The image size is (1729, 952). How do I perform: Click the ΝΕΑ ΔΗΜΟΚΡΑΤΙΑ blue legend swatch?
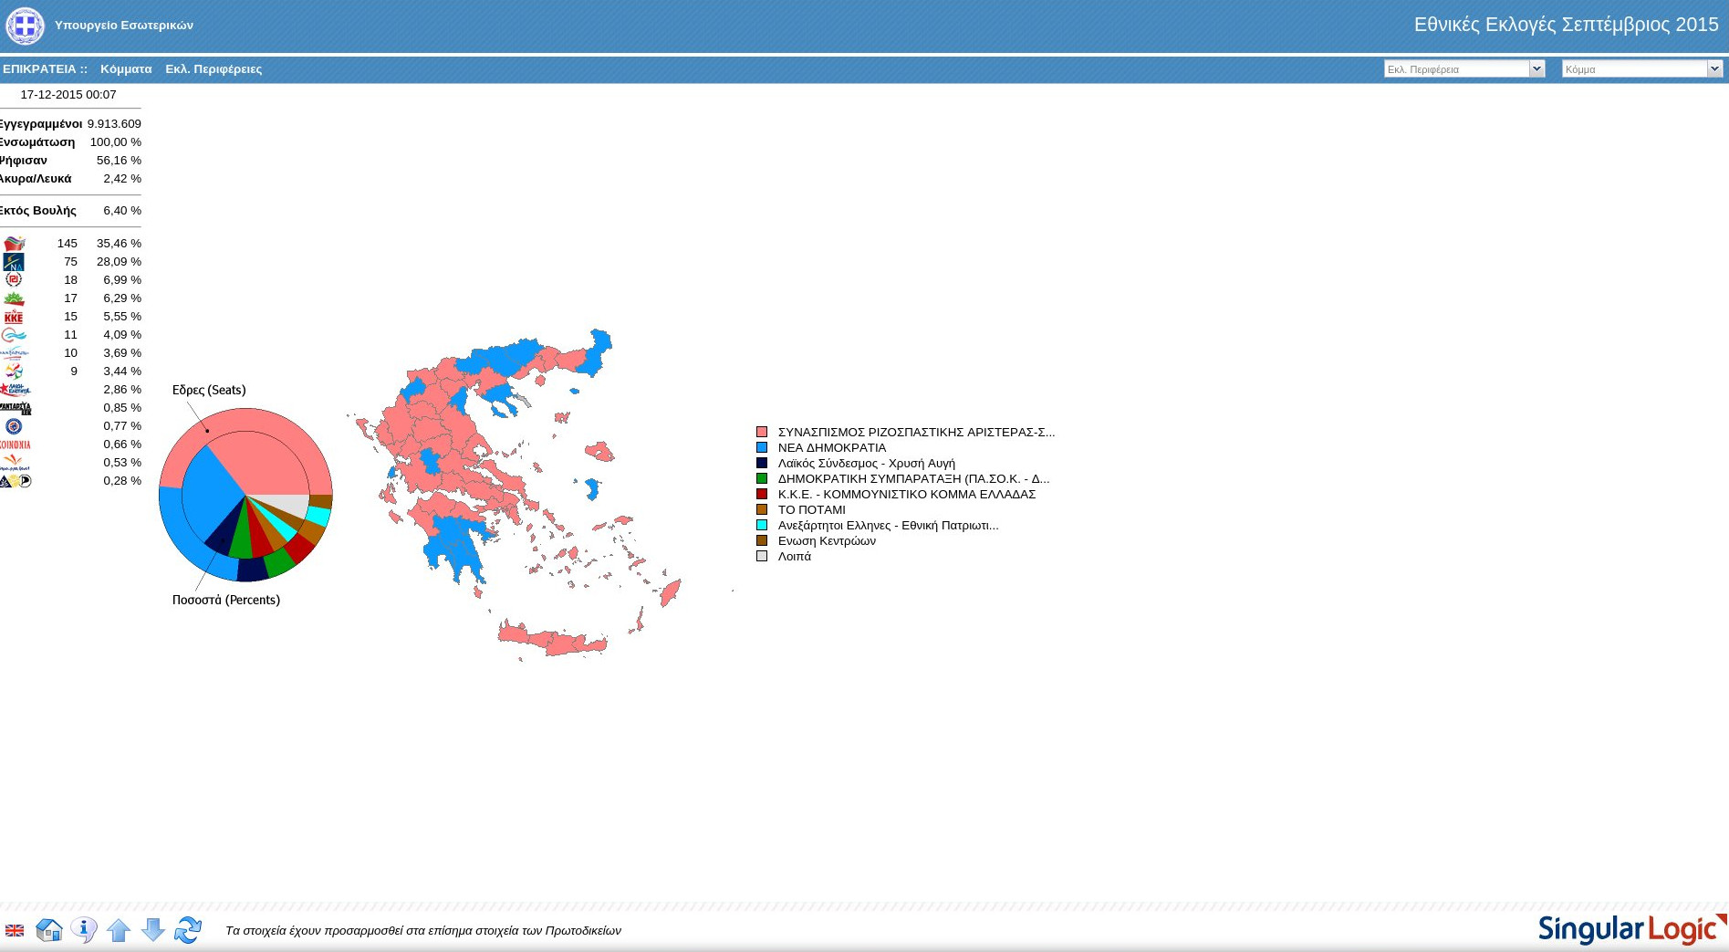(x=762, y=448)
